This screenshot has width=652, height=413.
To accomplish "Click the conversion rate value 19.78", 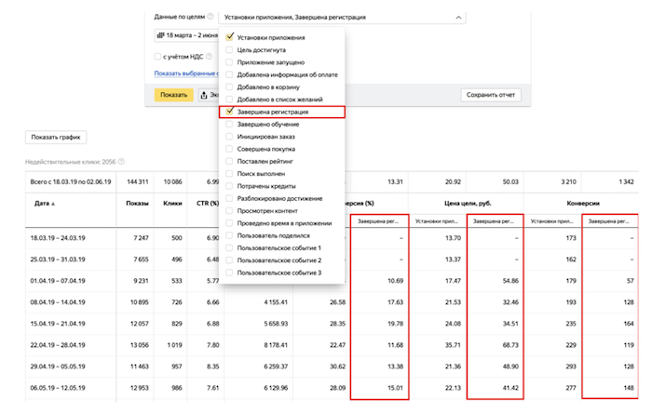I will pos(395,324).
